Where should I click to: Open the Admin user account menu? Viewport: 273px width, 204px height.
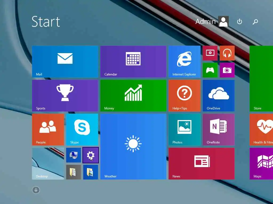point(212,22)
